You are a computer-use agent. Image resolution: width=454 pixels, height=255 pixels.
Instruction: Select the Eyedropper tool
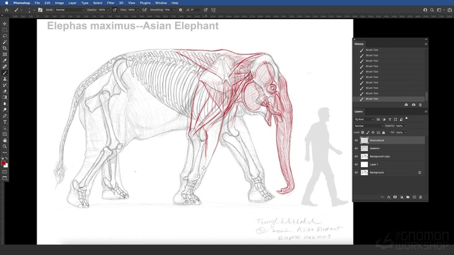[x=4, y=61]
